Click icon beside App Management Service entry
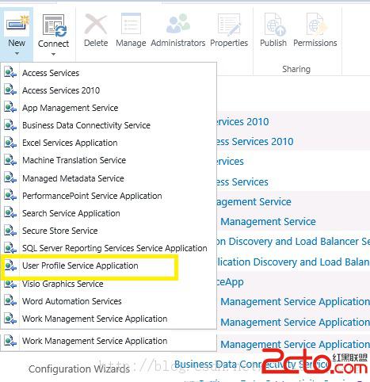Image resolution: width=370 pixels, height=382 pixels. (x=10, y=107)
